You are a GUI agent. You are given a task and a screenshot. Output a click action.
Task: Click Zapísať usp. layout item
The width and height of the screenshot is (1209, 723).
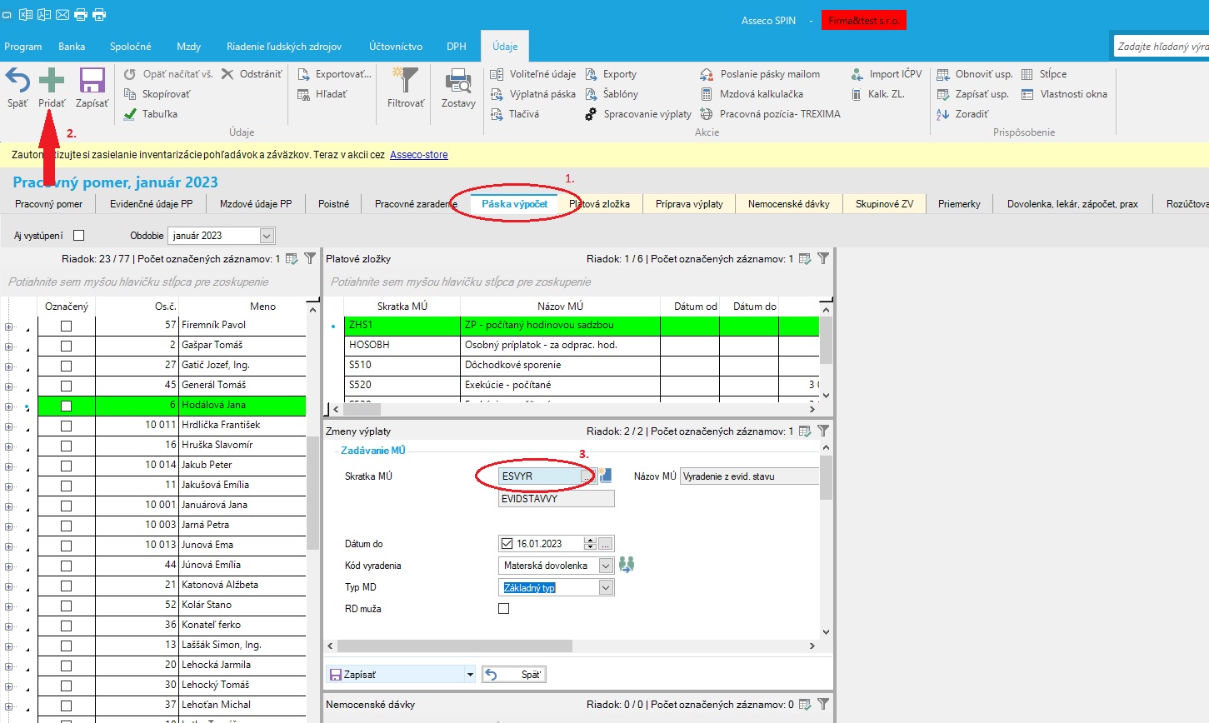pyautogui.click(x=973, y=94)
